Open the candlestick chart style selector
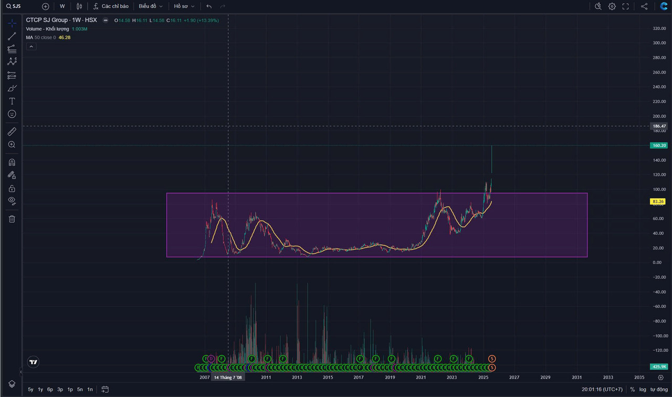The height and width of the screenshot is (397, 672). click(79, 6)
